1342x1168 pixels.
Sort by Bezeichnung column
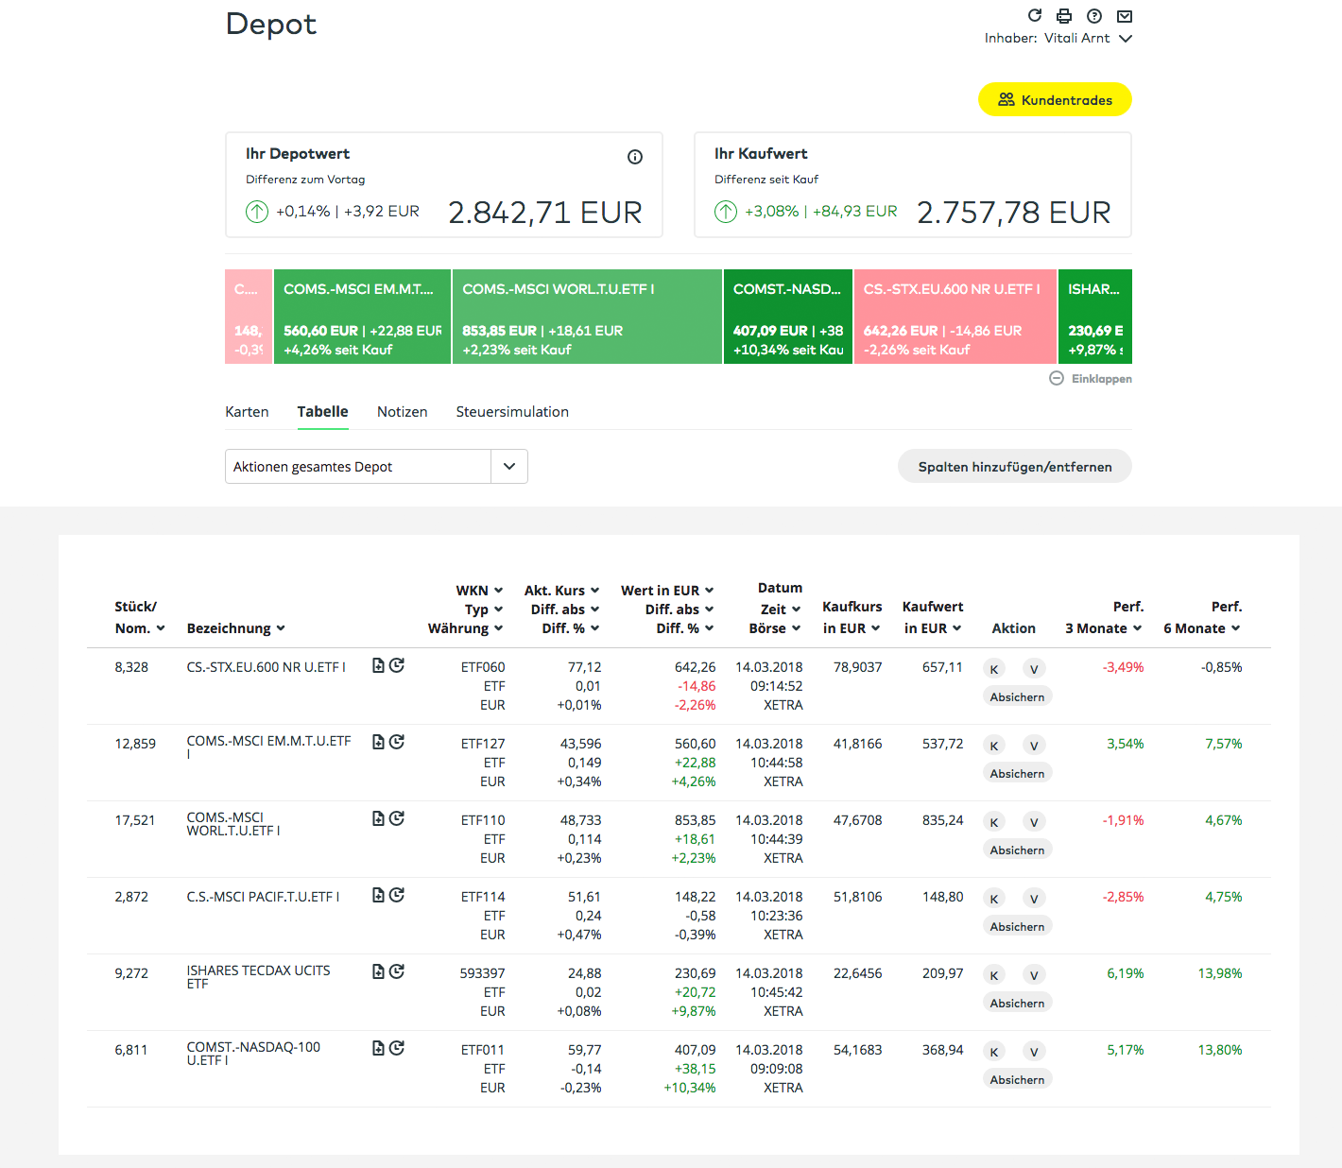[x=235, y=628]
